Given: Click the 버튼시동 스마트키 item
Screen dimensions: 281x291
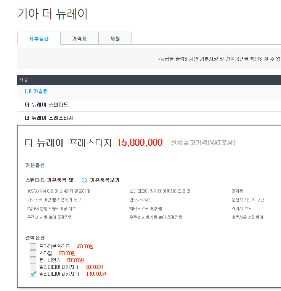Looking at the screenshot, I should pyautogui.click(x=247, y=217).
